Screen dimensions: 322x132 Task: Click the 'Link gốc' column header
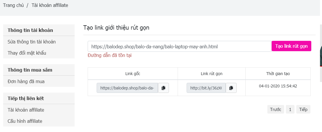133,74
